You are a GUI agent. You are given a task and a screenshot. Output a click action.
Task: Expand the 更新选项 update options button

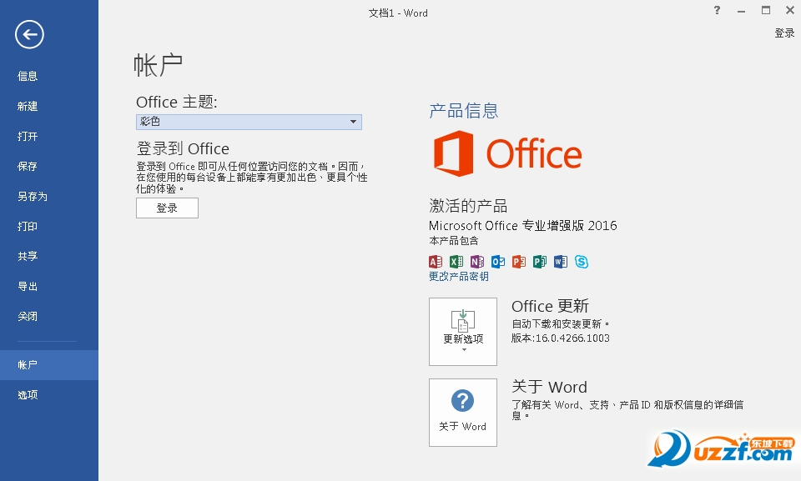(463, 332)
